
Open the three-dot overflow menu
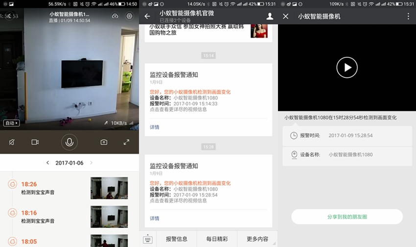click(x=408, y=16)
